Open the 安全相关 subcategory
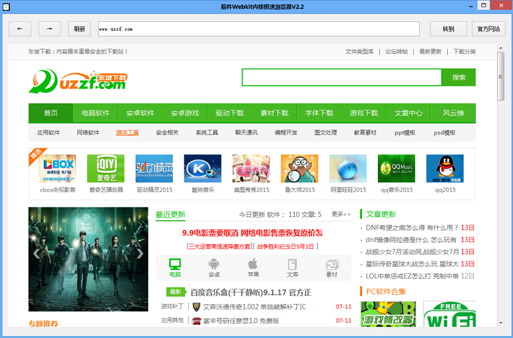Screen dimensions: 513x338 [167, 132]
